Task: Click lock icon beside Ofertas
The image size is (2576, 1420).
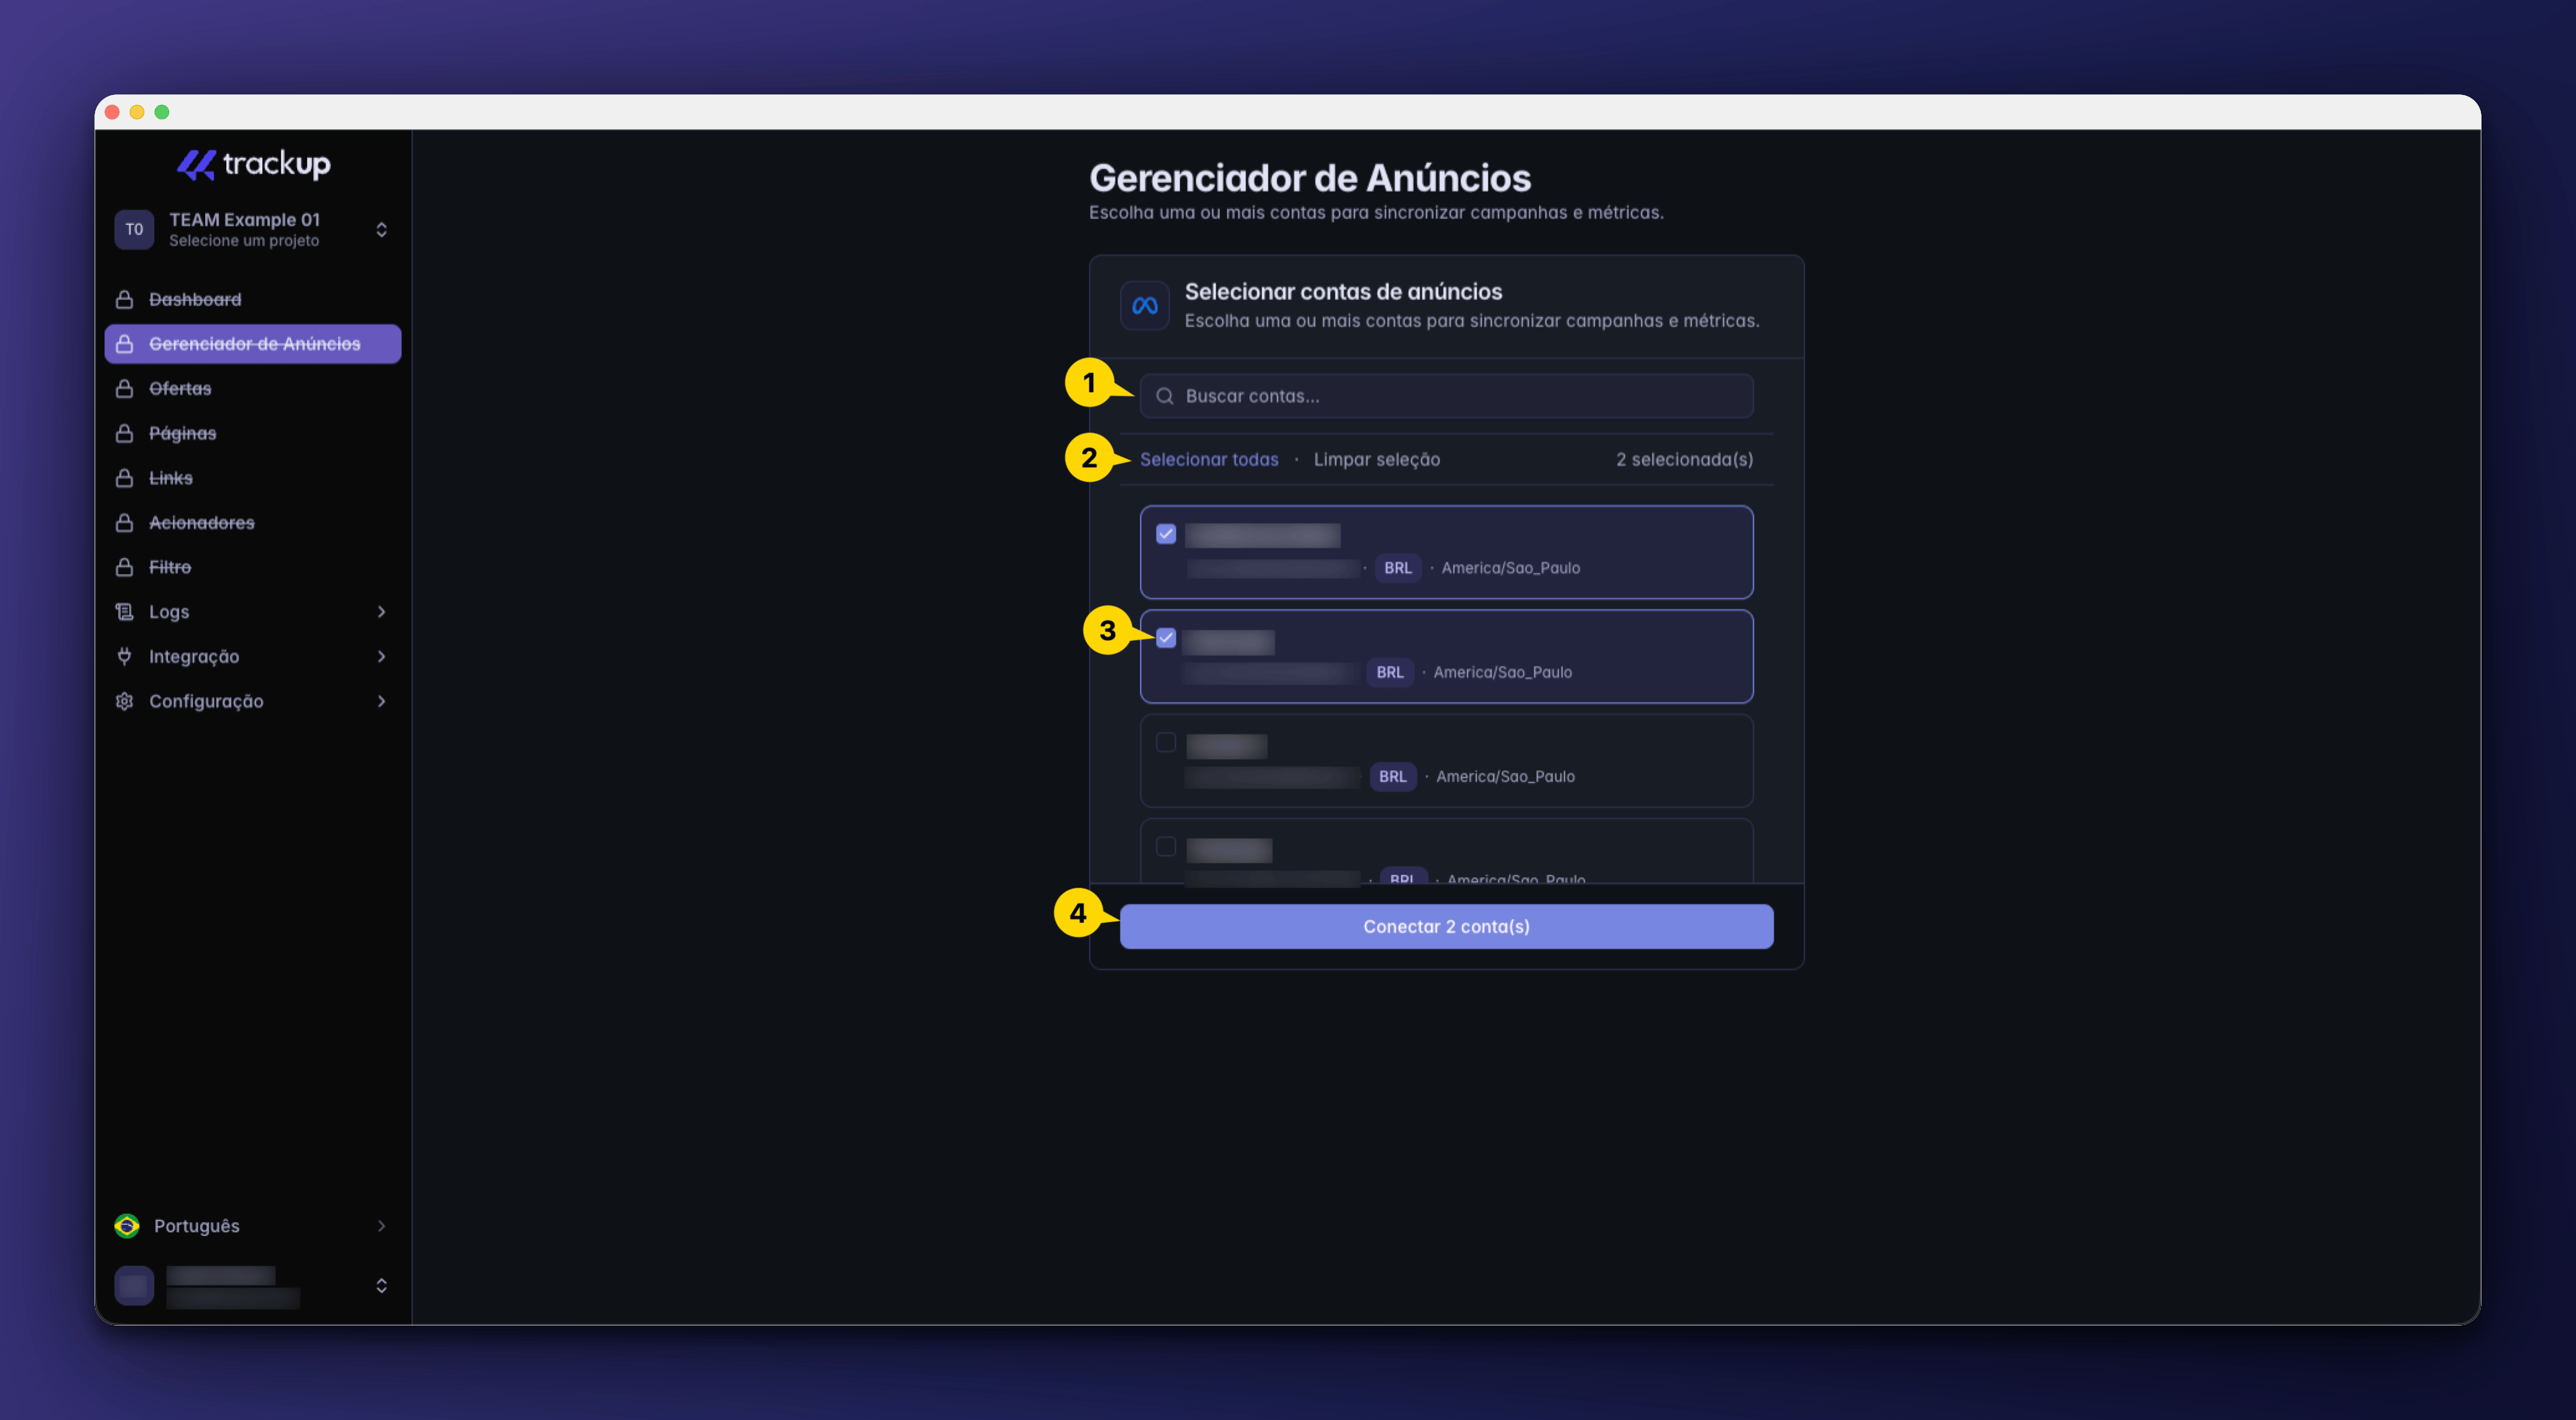Action: (x=124, y=388)
